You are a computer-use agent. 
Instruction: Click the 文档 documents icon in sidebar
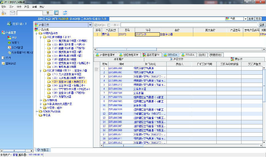pos(3,58)
